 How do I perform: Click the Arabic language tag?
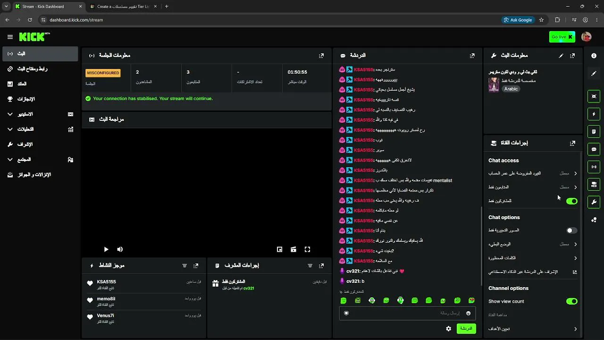tap(511, 89)
